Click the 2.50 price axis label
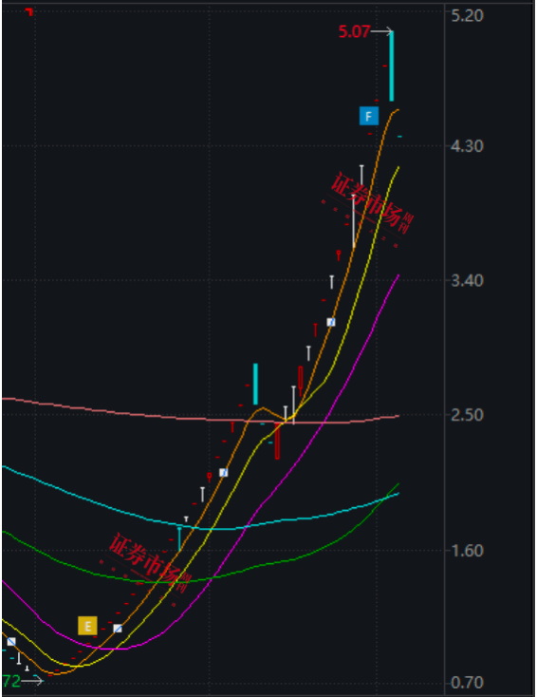Viewport: 537px width, 697px height. [467, 415]
